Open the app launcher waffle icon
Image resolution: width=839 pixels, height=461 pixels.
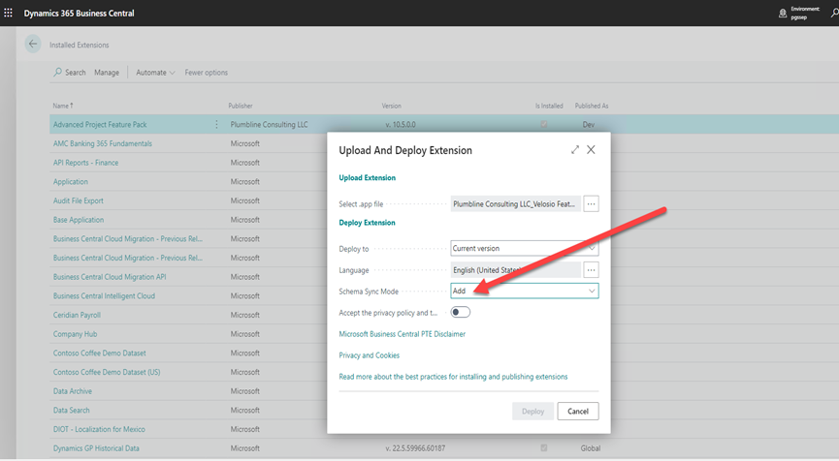click(x=8, y=13)
